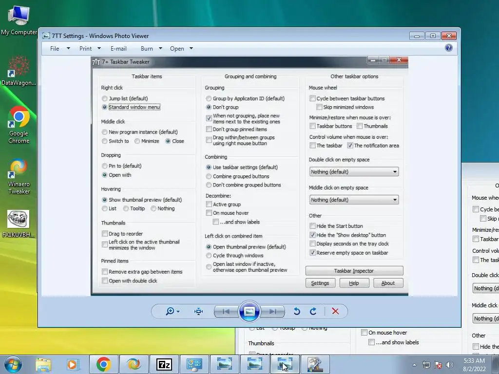Toggle the Skip checkbox in background window
499x374 pixels.
click(x=483, y=219)
